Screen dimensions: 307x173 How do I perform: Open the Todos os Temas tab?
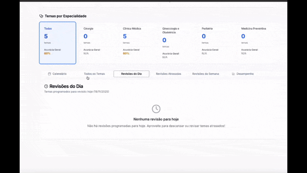pyautogui.click(x=94, y=74)
